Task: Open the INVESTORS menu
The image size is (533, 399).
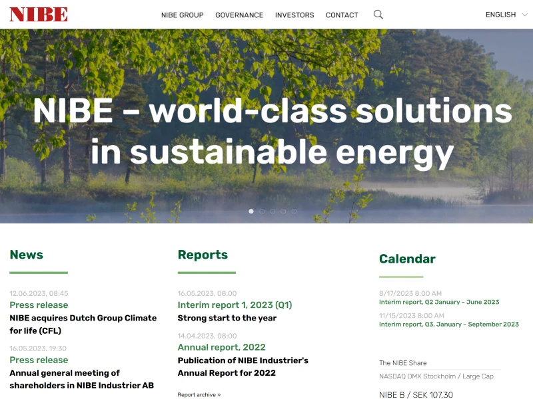Action: [294, 15]
